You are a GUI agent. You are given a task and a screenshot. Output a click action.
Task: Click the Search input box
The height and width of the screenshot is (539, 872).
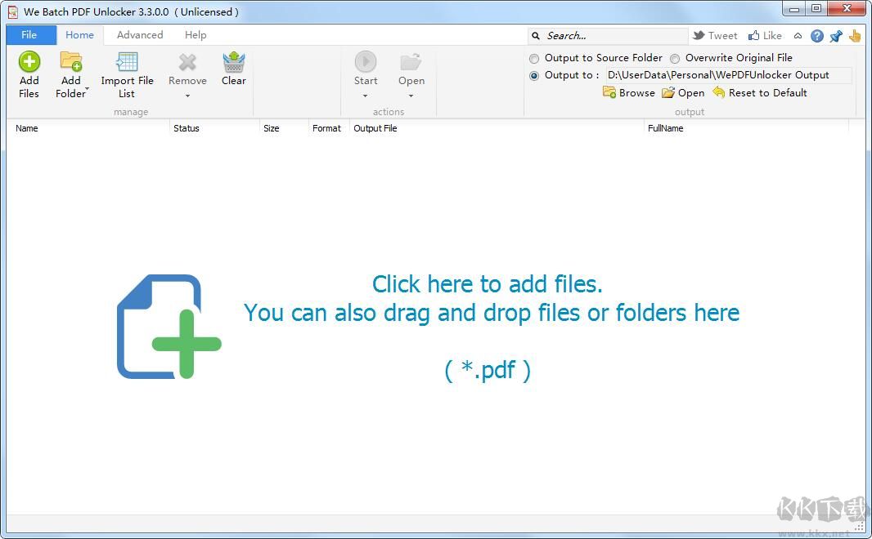[614, 36]
